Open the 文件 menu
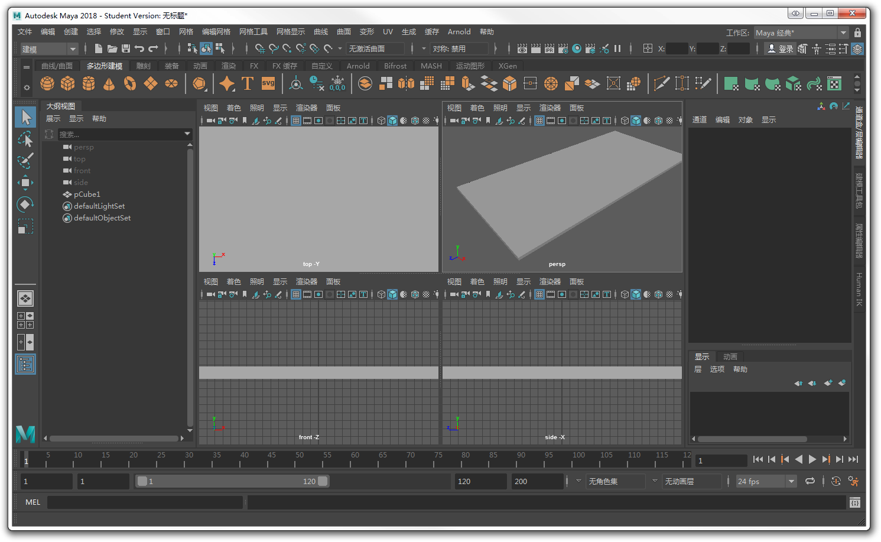This screenshot has width=881, height=542. click(25, 32)
